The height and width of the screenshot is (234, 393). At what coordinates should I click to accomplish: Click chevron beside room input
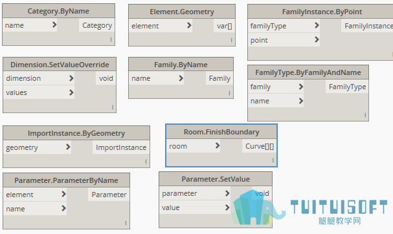coord(218,145)
